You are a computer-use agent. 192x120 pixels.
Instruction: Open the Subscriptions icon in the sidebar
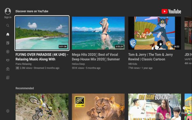click(x=8, y=69)
